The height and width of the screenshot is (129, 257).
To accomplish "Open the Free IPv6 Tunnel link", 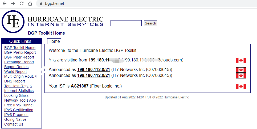I will (19, 105).
